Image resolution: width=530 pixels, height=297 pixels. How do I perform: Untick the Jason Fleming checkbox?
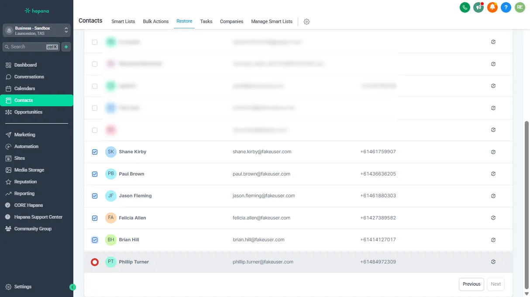[x=95, y=196]
